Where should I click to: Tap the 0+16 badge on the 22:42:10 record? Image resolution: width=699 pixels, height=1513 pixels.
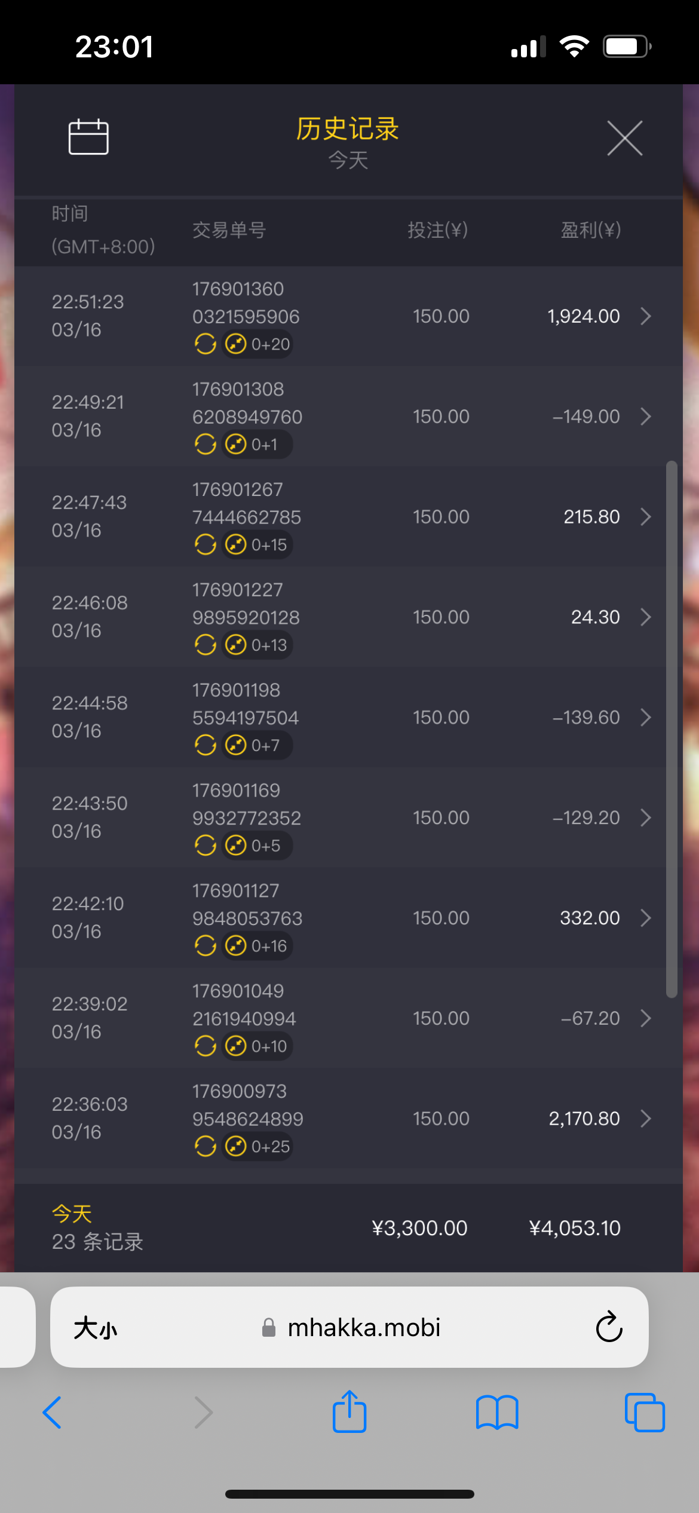[x=258, y=946]
